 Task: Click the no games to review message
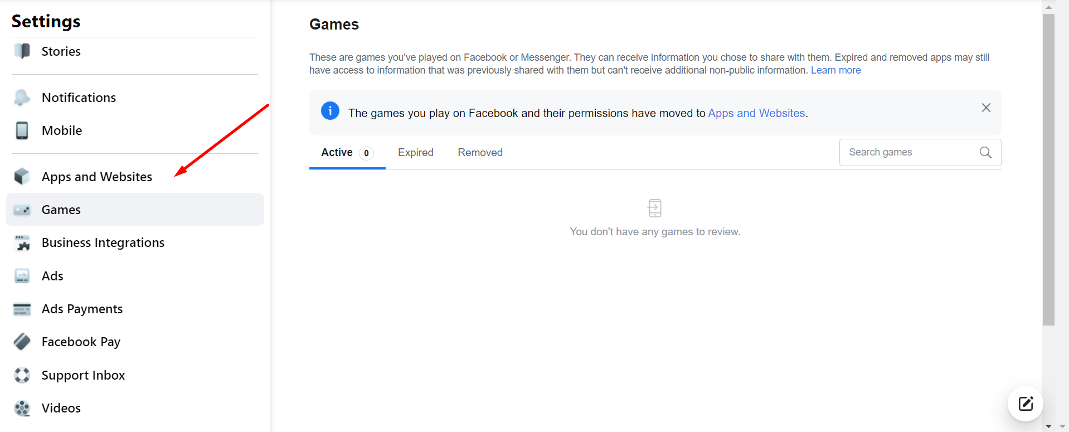[655, 232]
